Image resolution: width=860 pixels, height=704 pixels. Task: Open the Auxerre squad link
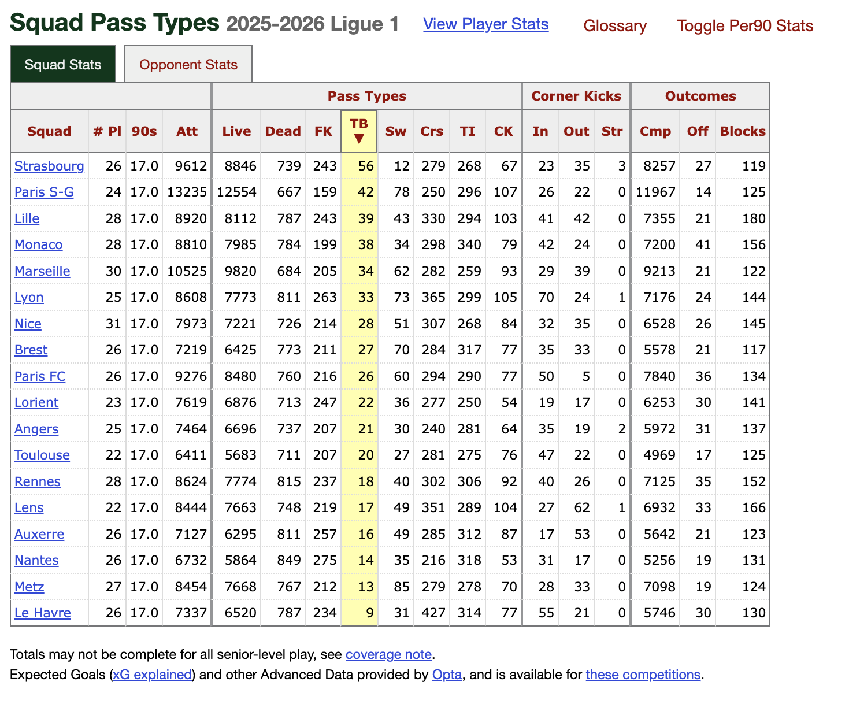(x=39, y=535)
